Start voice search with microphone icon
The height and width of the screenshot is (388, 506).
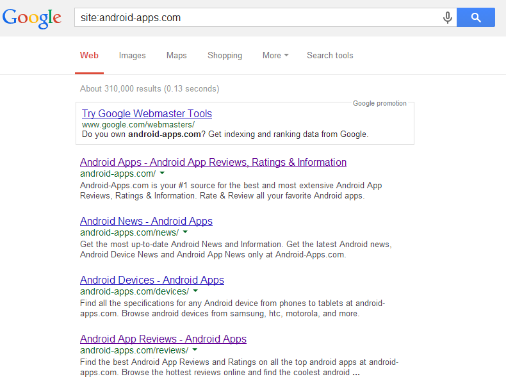447,17
